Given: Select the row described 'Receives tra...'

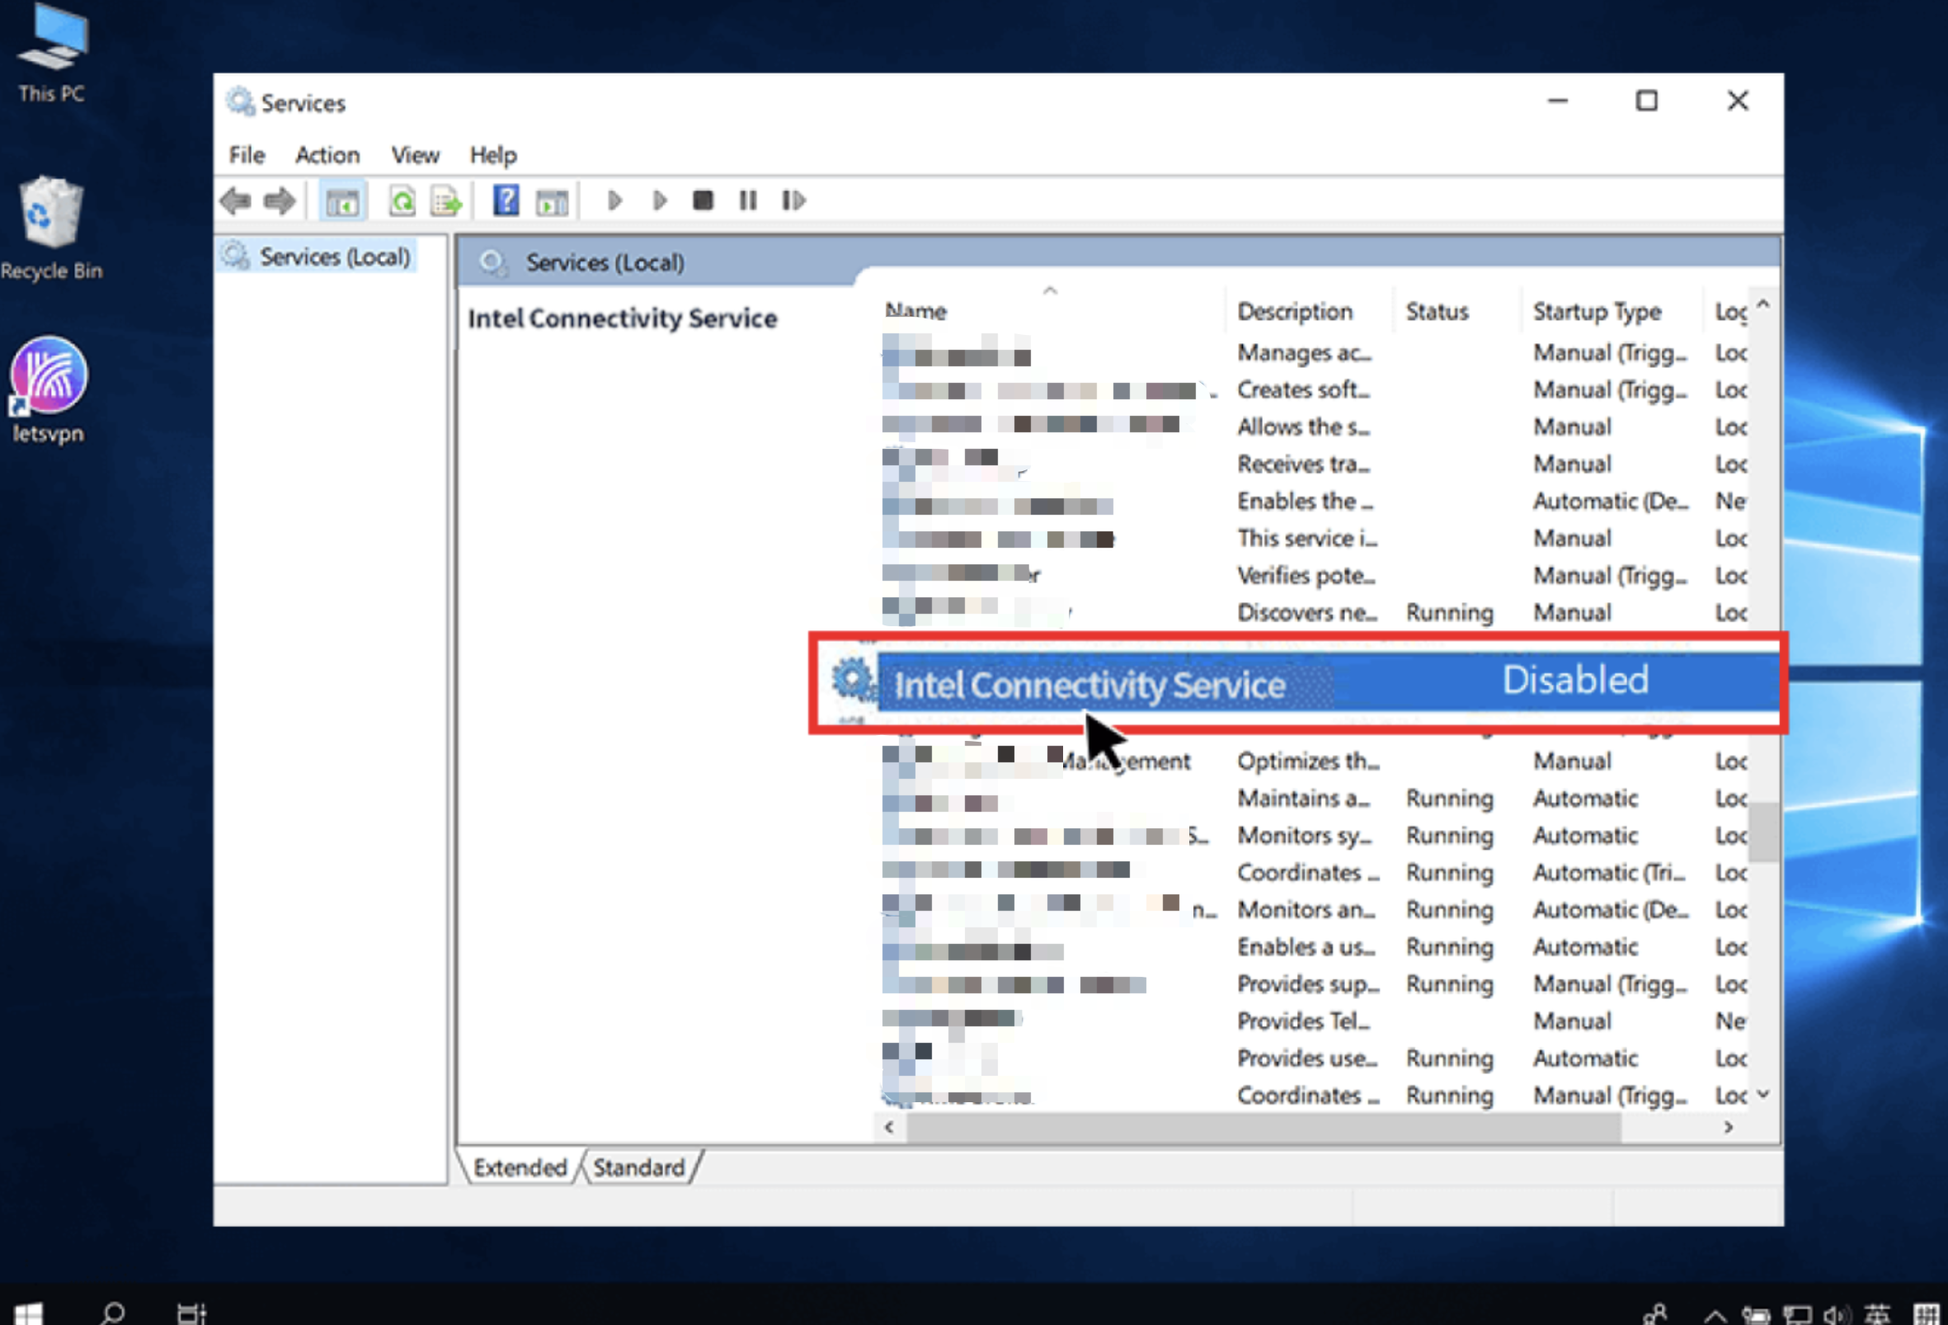Looking at the screenshot, I should pos(1315,464).
